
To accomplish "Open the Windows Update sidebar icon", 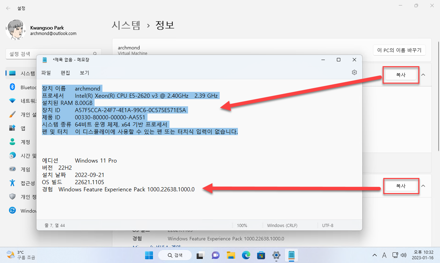I will coord(12,210).
